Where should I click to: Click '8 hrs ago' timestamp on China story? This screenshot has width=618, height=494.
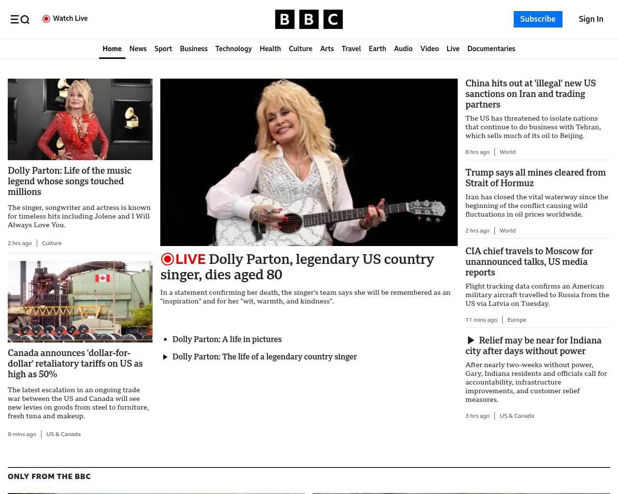point(478,152)
